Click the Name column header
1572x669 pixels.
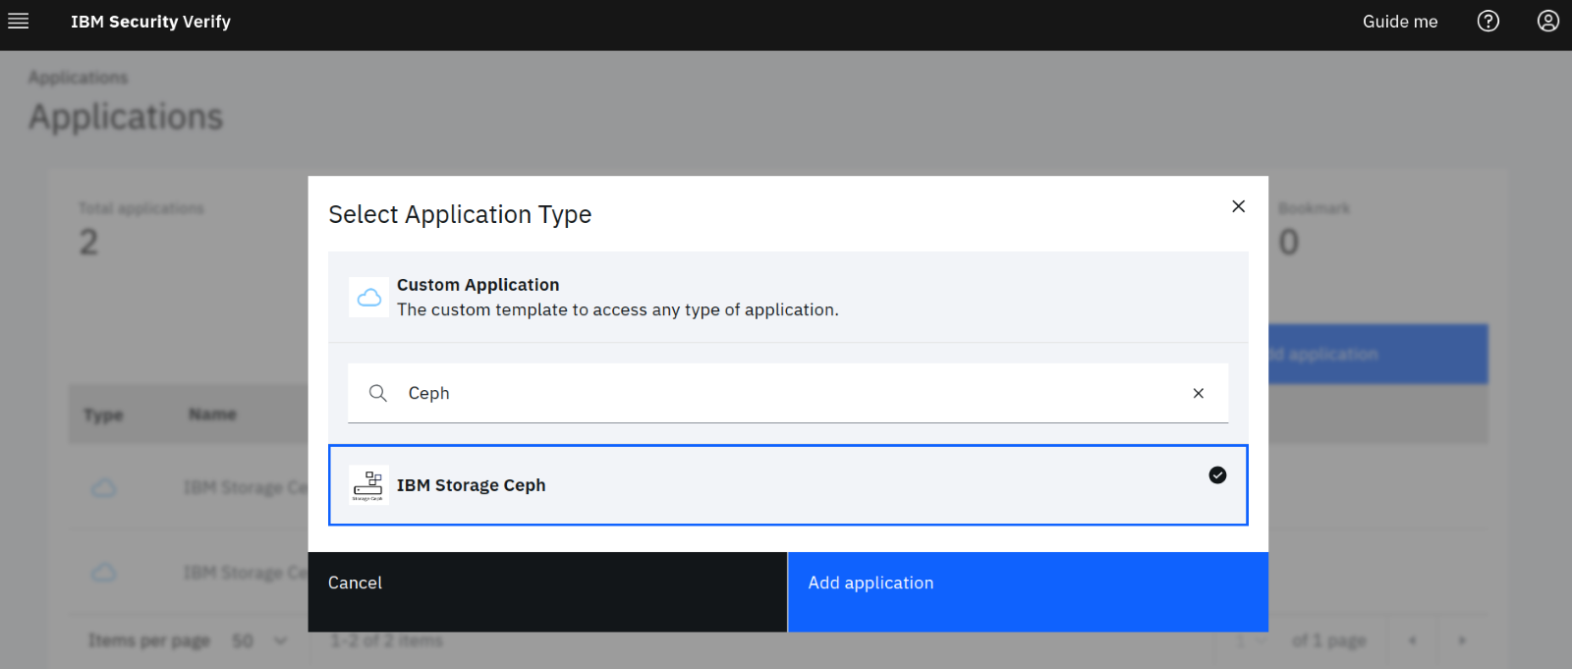pos(212,415)
